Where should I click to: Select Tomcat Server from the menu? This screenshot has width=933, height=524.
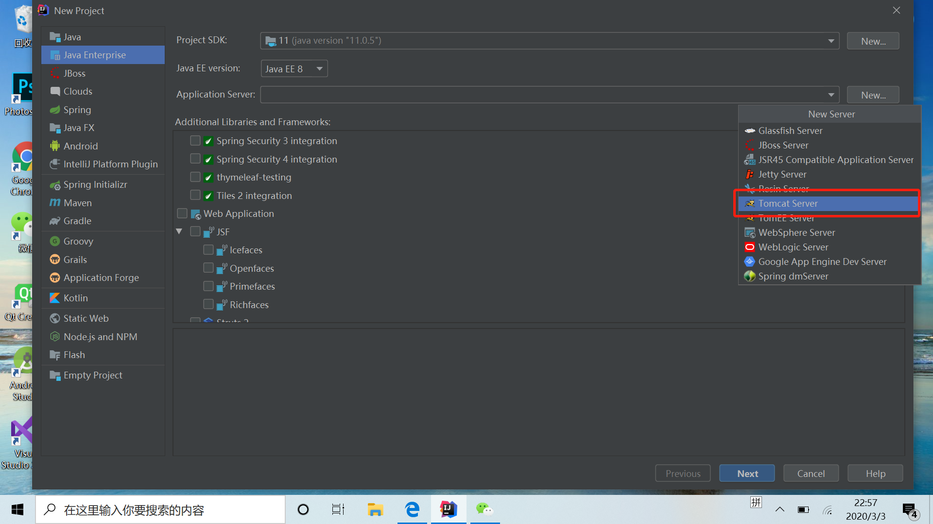tap(788, 203)
